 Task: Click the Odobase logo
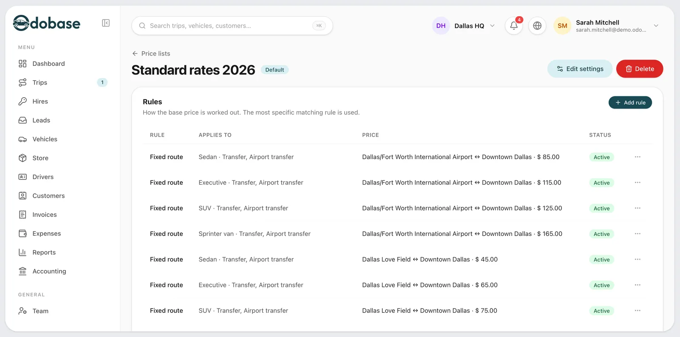tap(46, 23)
